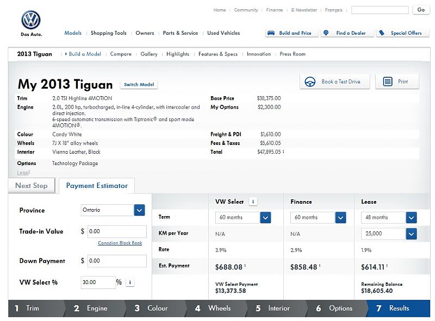Open the Legal link under Options
The width and height of the screenshot is (435, 321).
coord(23,172)
